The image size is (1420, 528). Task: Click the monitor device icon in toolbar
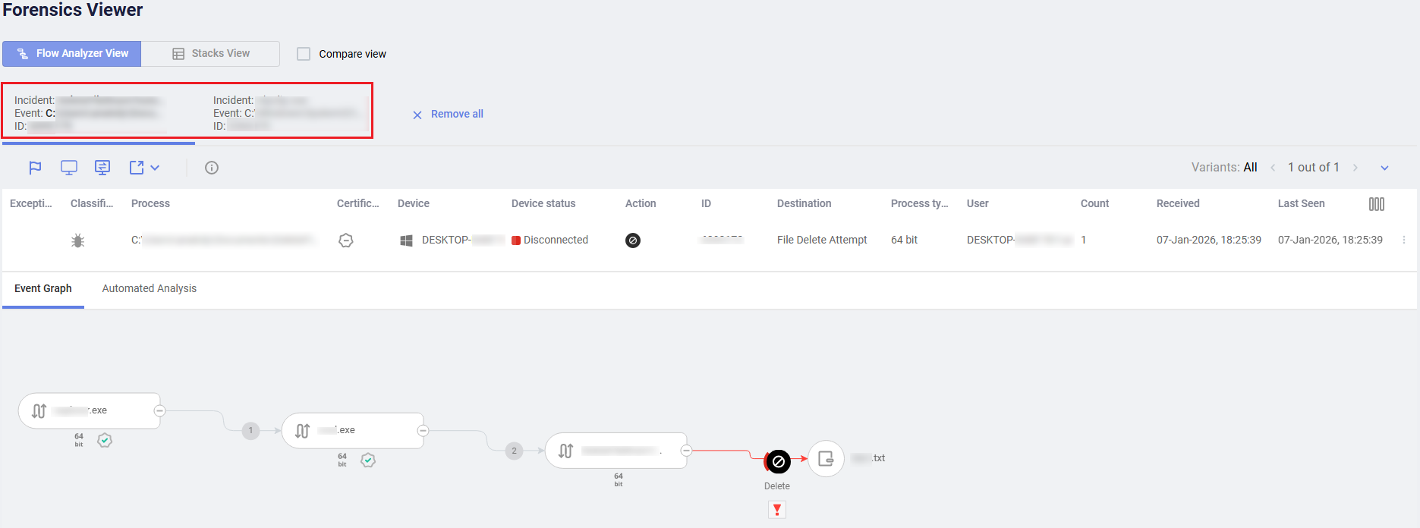69,168
